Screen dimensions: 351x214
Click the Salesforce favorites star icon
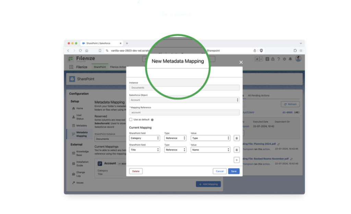click(257, 59)
